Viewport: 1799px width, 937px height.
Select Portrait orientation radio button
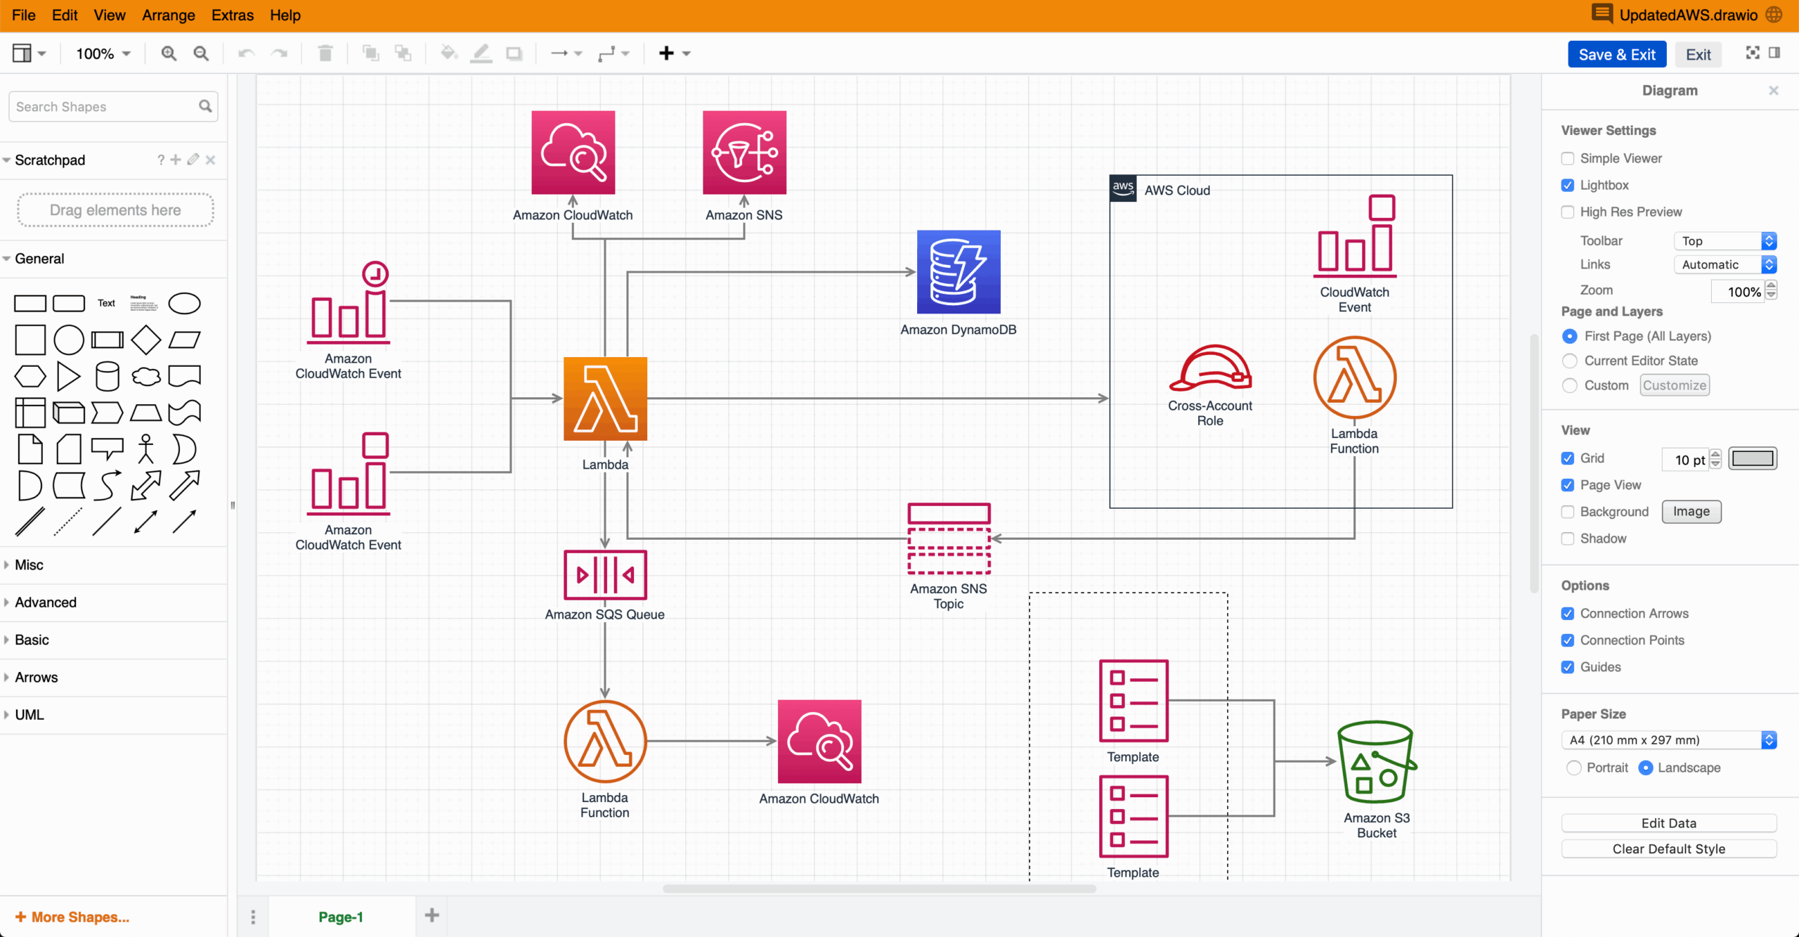point(1574,768)
